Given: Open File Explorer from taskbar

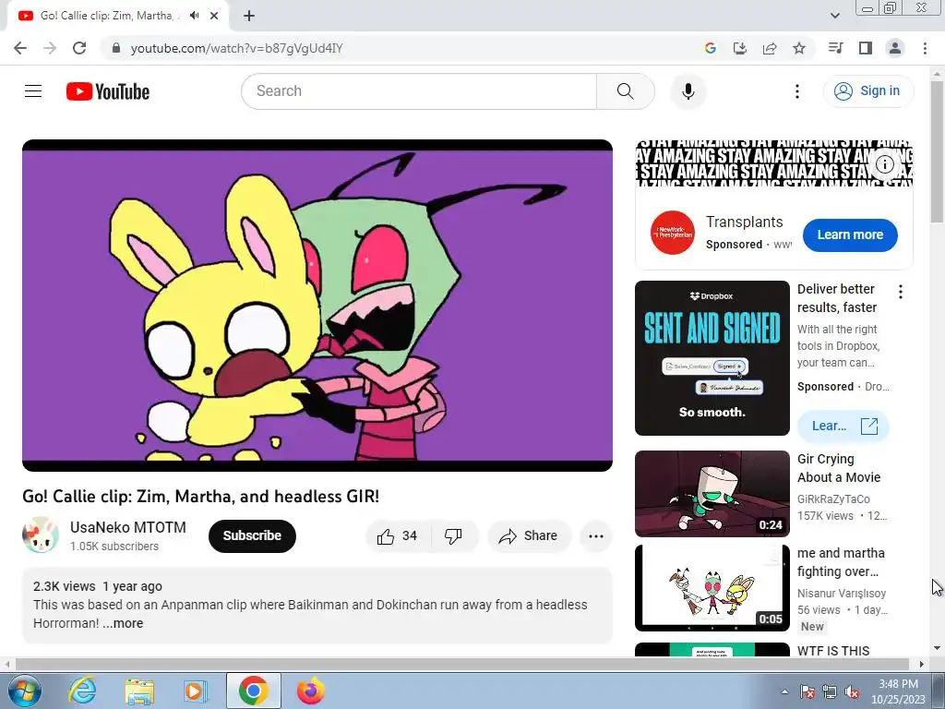Looking at the screenshot, I should click(x=139, y=691).
